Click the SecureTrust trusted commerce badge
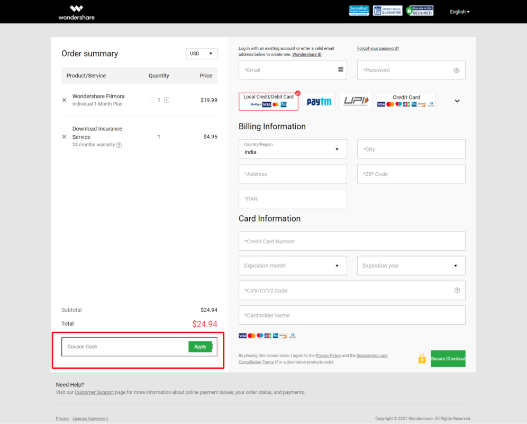 coord(359,11)
